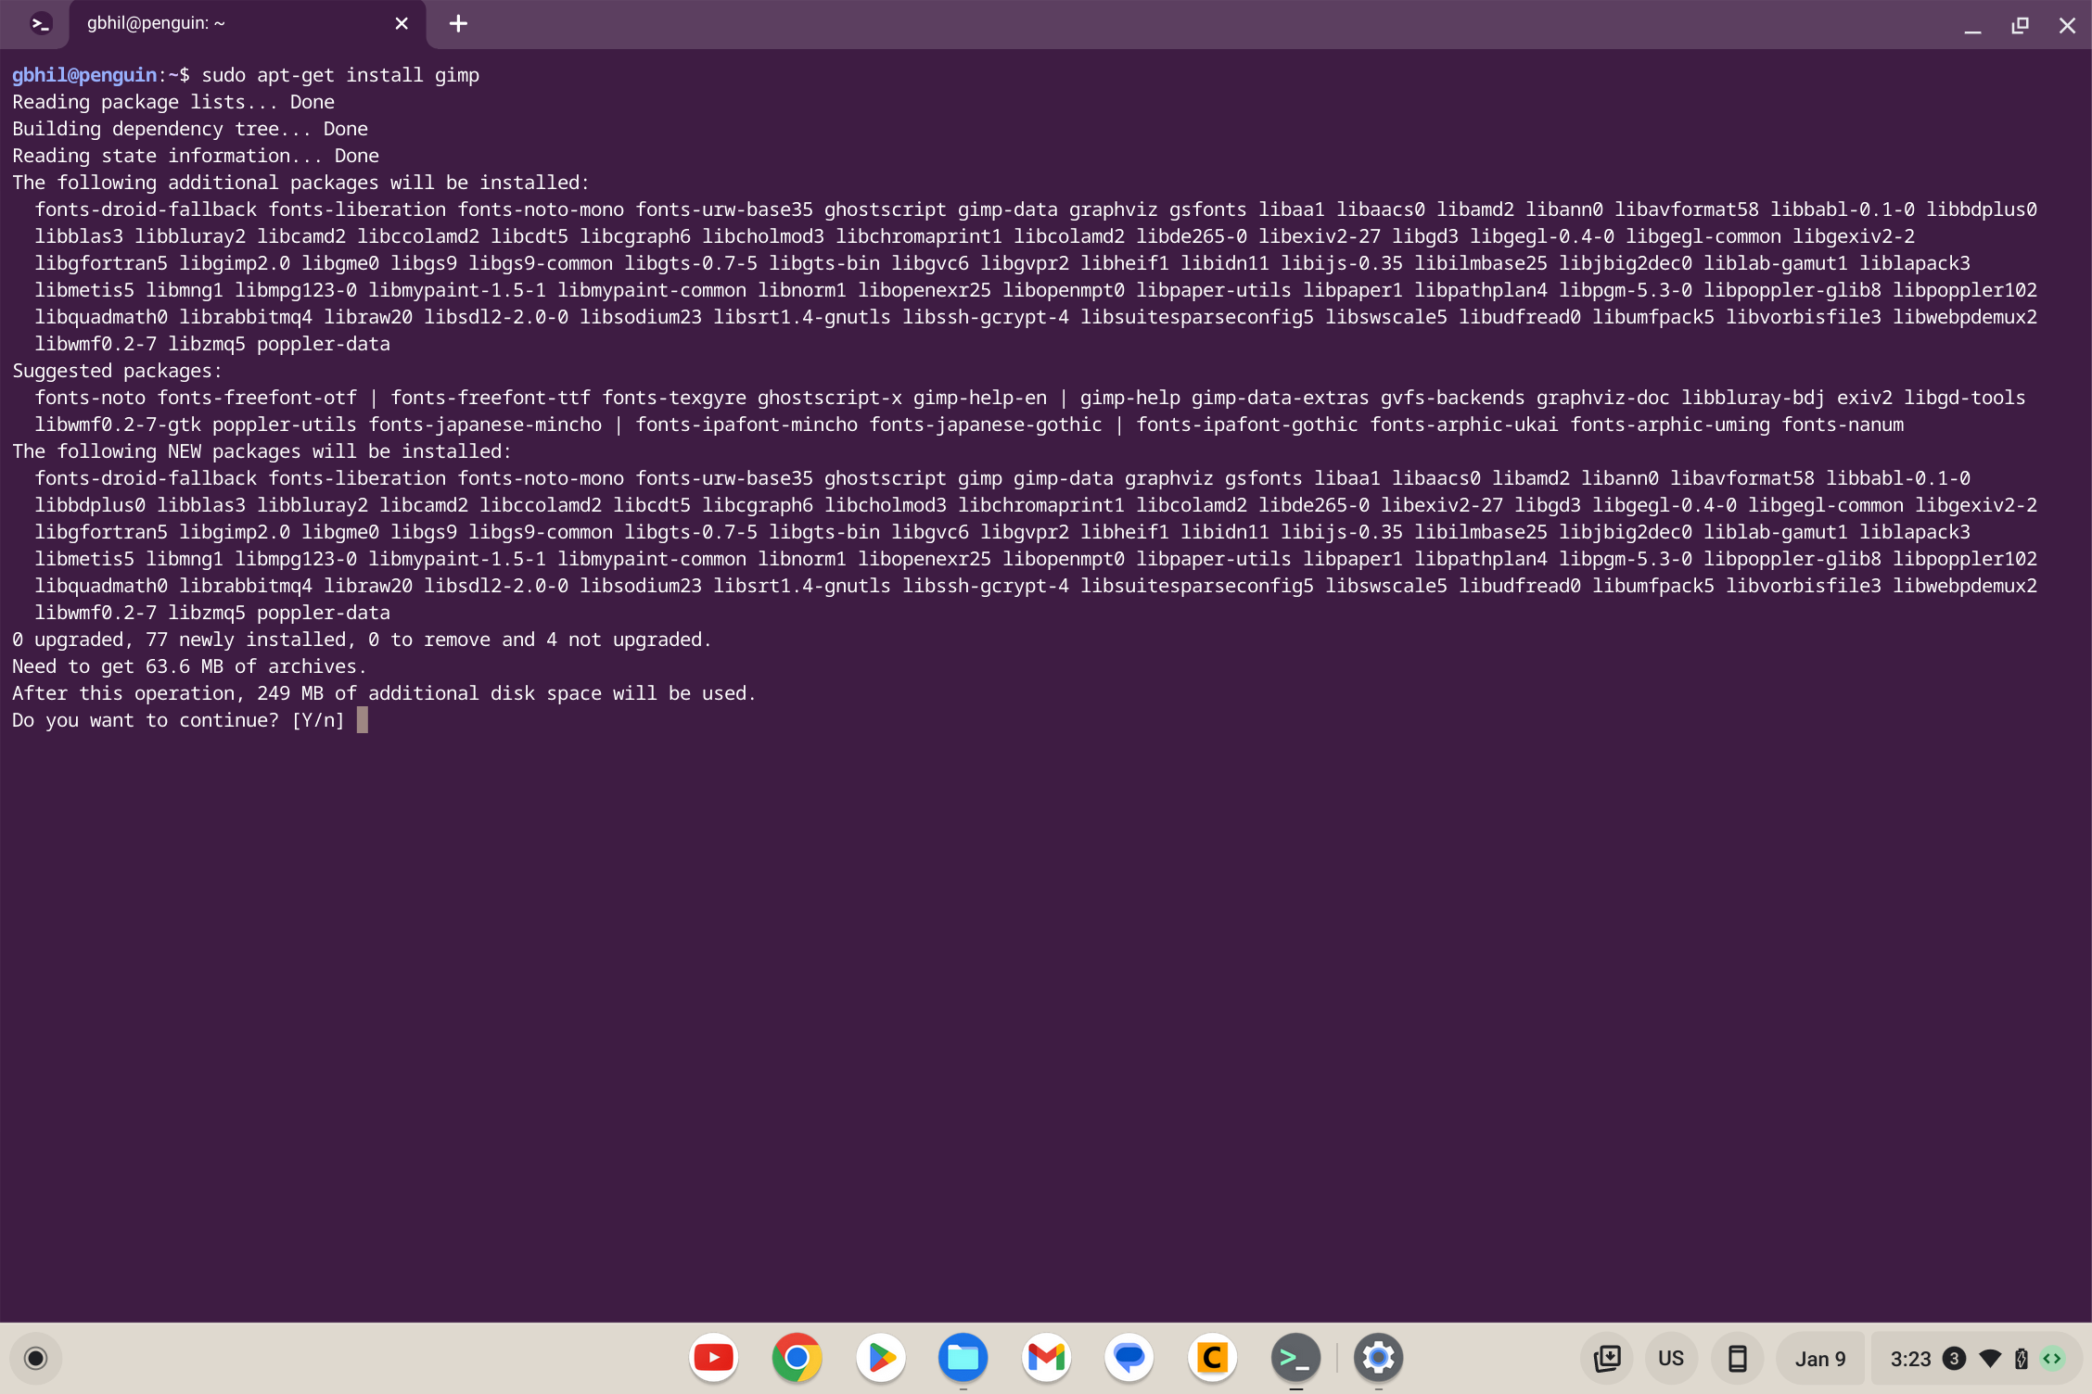Click the terminal application icon in taskbar
This screenshot has width=2092, height=1394.
(x=1296, y=1358)
